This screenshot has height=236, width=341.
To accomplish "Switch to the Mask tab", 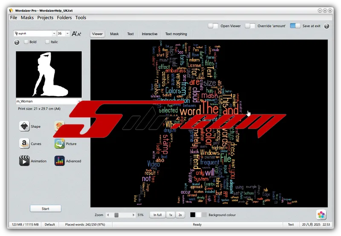I will (x=114, y=34).
